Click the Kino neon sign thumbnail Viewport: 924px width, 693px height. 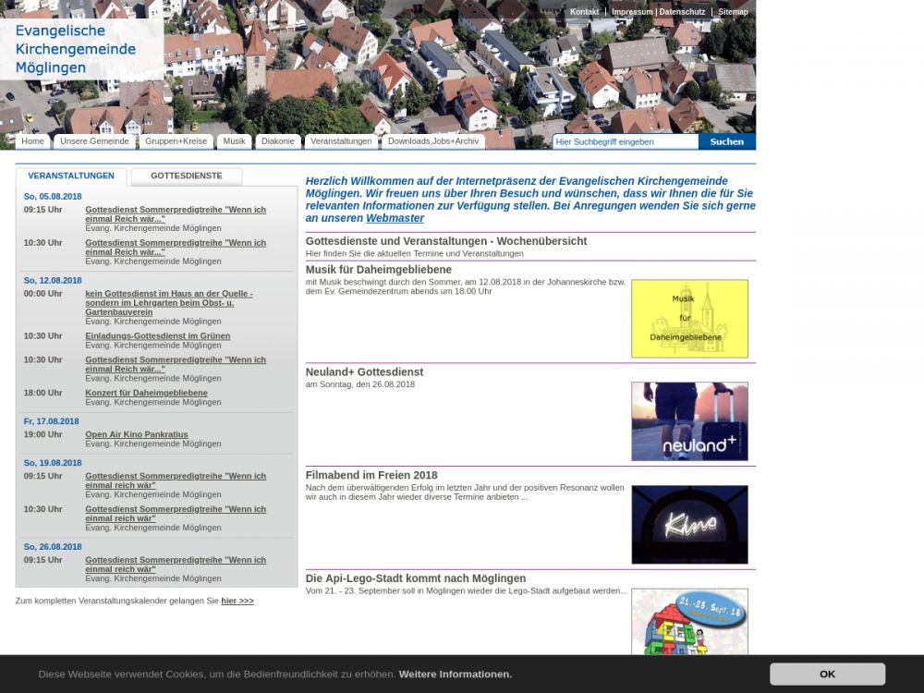pos(689,524)
